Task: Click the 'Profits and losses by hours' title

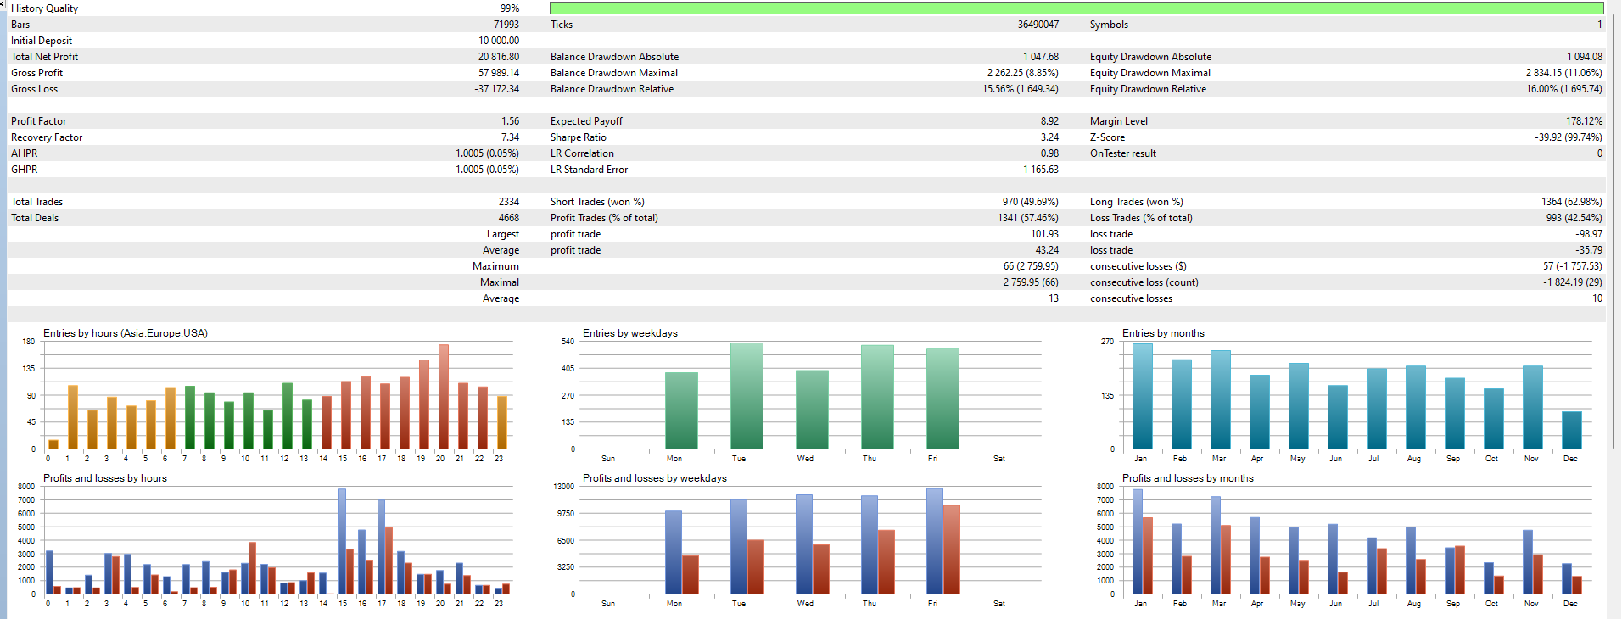Action: (105, 478)
